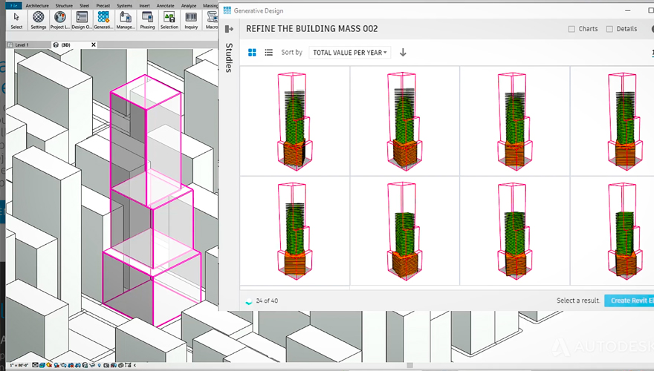Close the (3D) view tab
The image size is (654, 371).
(94, 45)
